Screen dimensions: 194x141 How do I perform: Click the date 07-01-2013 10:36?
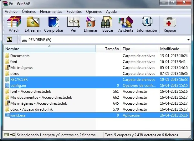point(174,73)
